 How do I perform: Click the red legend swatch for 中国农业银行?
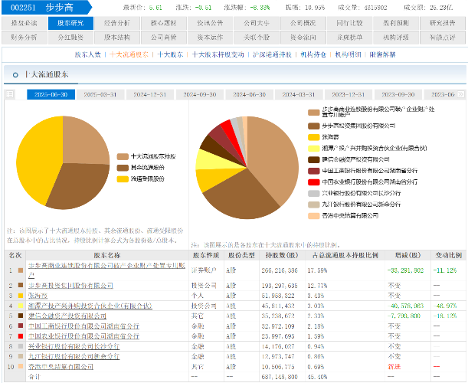314,182
